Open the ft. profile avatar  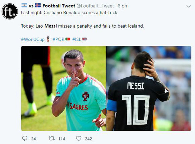coord(10,12)
